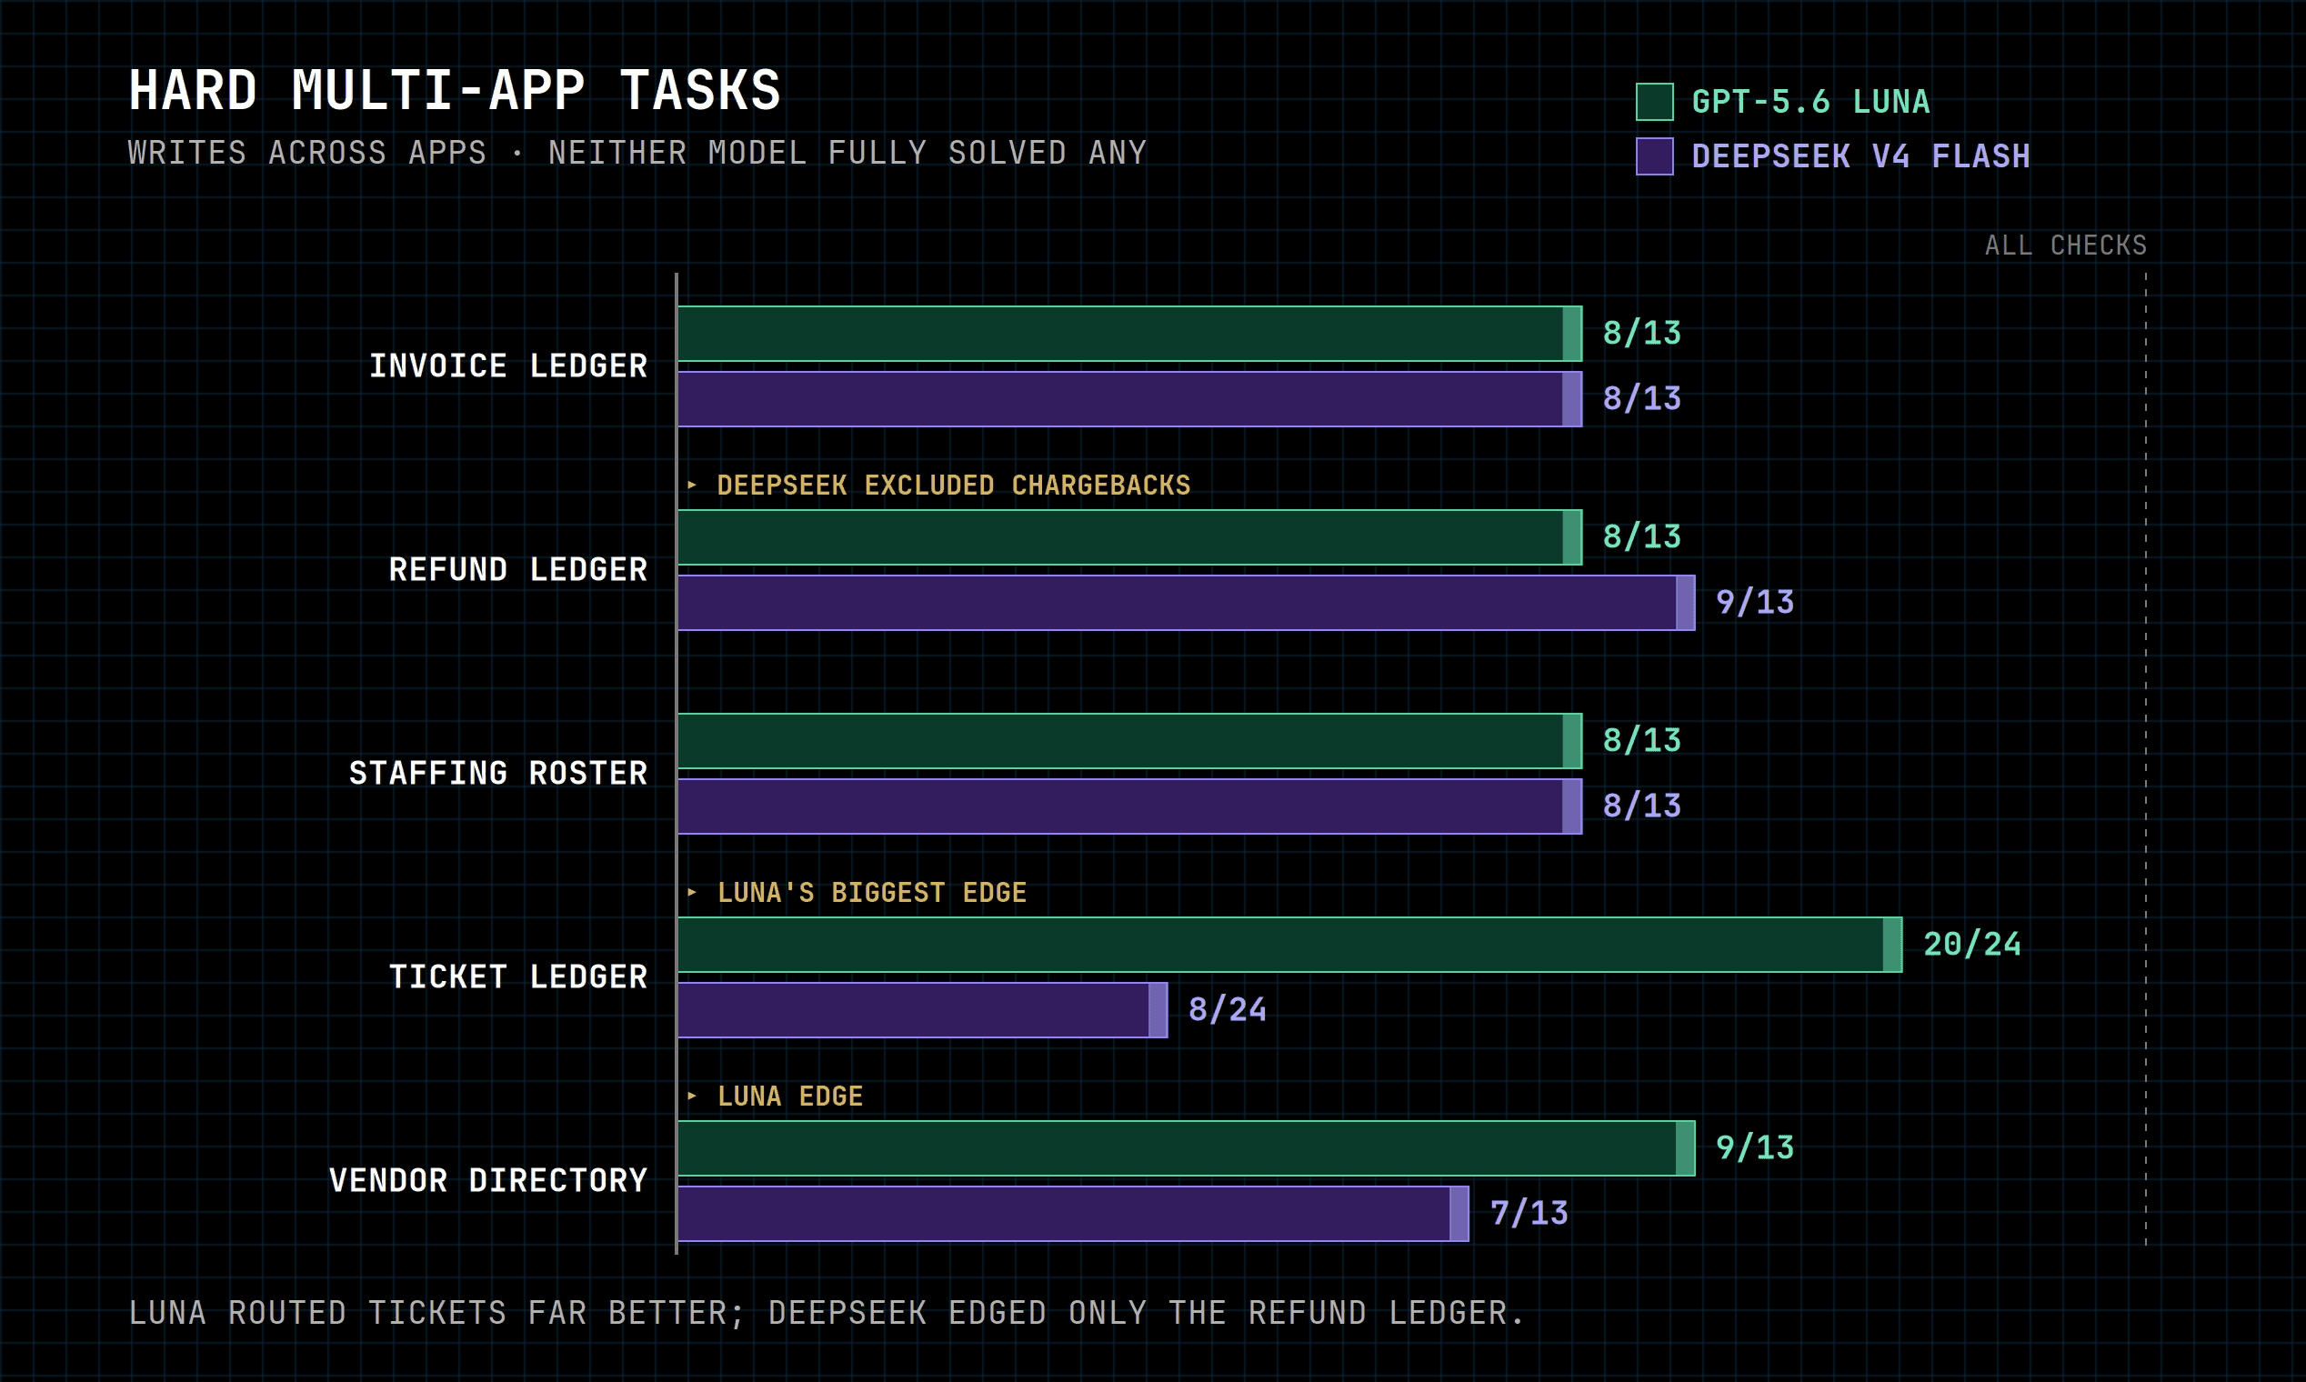Viewport: 2306px width, 1382px height.
Task: Click the "INVOICE LEDGER" row label
Action: click(x=508, y=366)
